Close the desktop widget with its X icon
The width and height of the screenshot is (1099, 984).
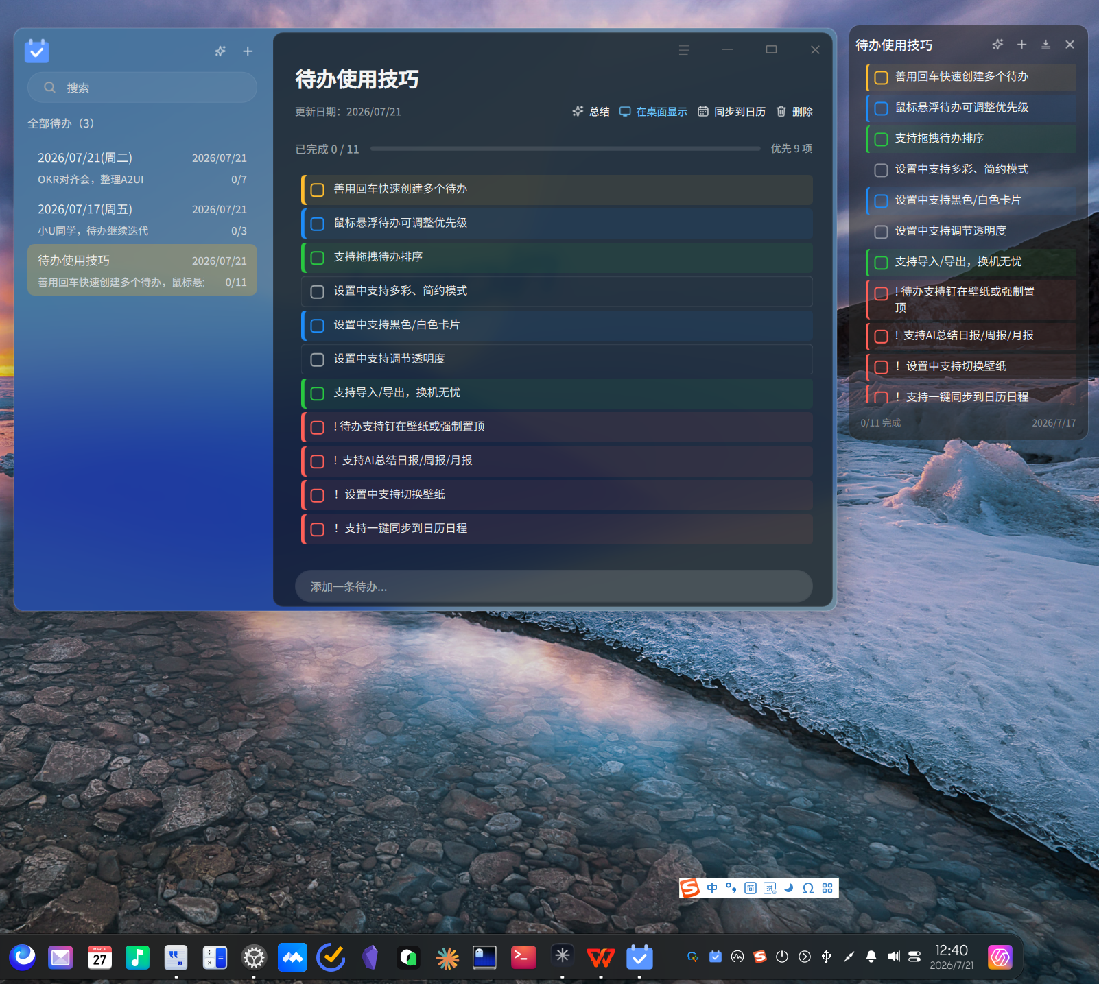tap(1070, 45)
